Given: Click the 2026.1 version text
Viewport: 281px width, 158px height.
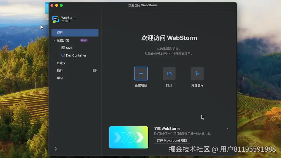Looking at the screenshot, I should [66, 21].
